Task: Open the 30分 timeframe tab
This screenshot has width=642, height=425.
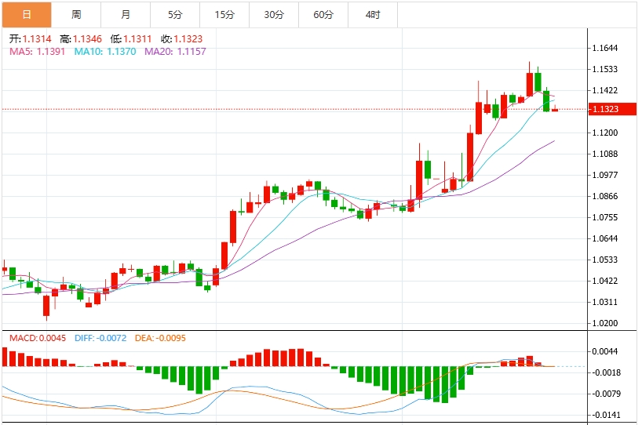Action: click(274, 15)
